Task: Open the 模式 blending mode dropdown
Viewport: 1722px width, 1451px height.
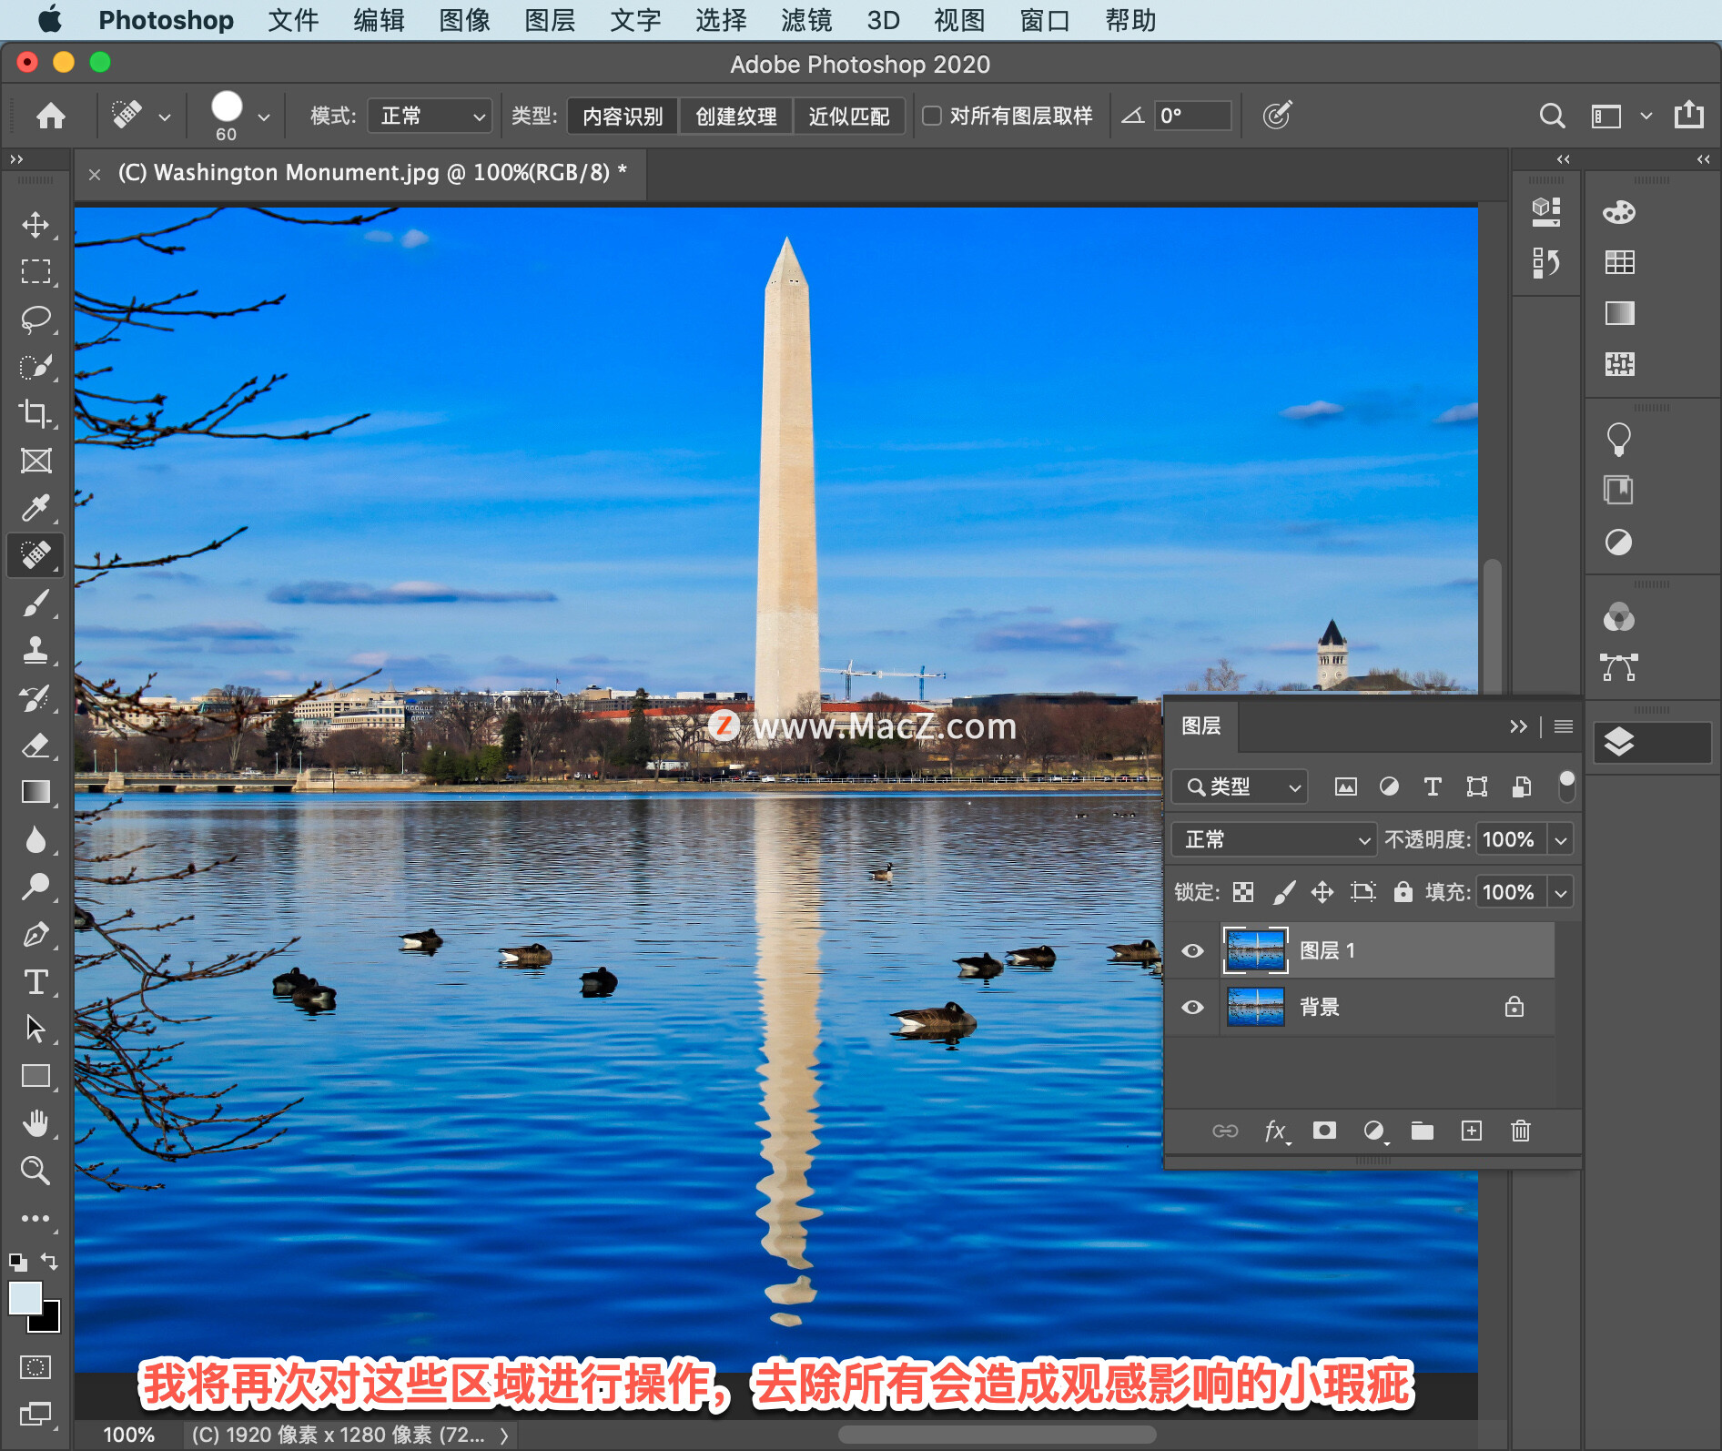Action: [430, 116]
